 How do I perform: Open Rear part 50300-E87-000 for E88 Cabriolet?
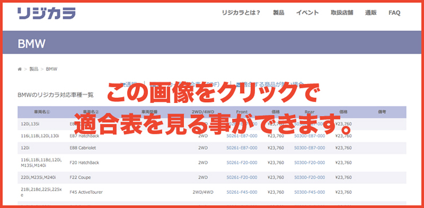pyautogui.click(x=309, y=148)
